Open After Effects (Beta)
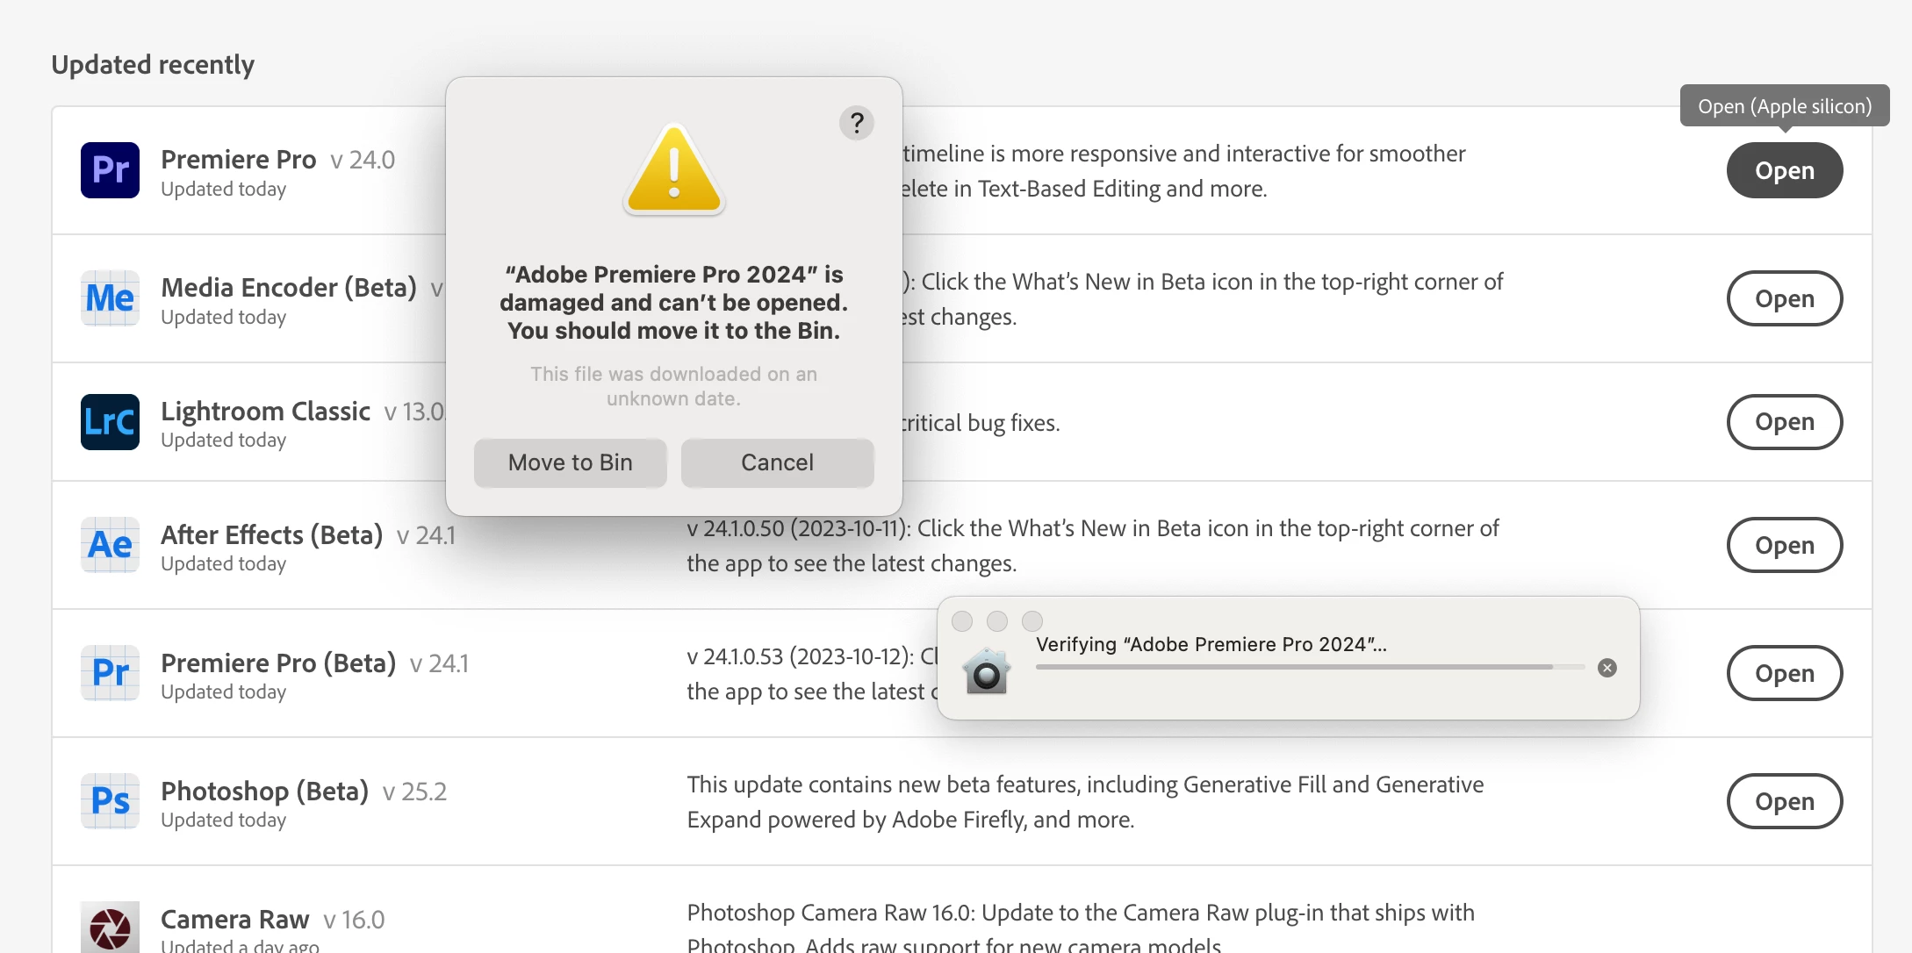 coord(1784,545)
